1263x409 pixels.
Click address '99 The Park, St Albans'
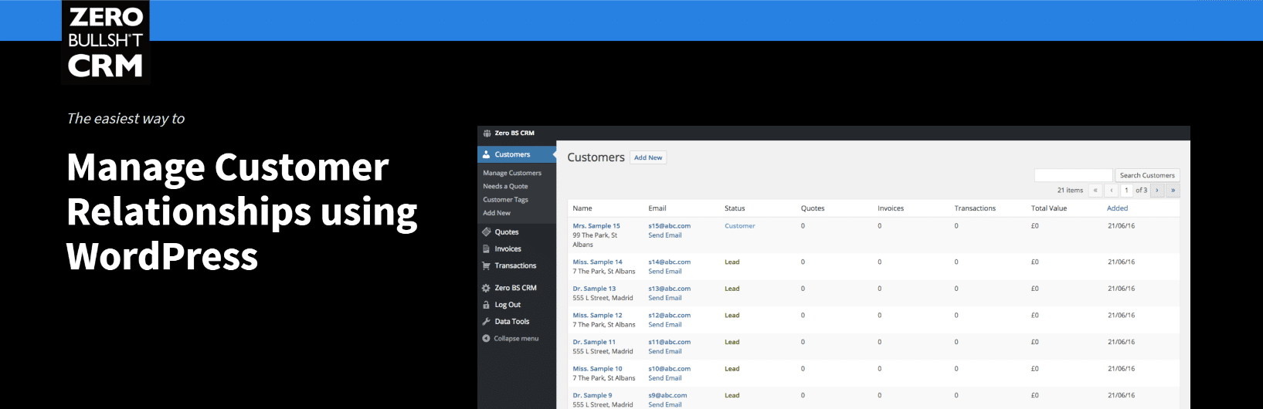(x=596, y=240)
